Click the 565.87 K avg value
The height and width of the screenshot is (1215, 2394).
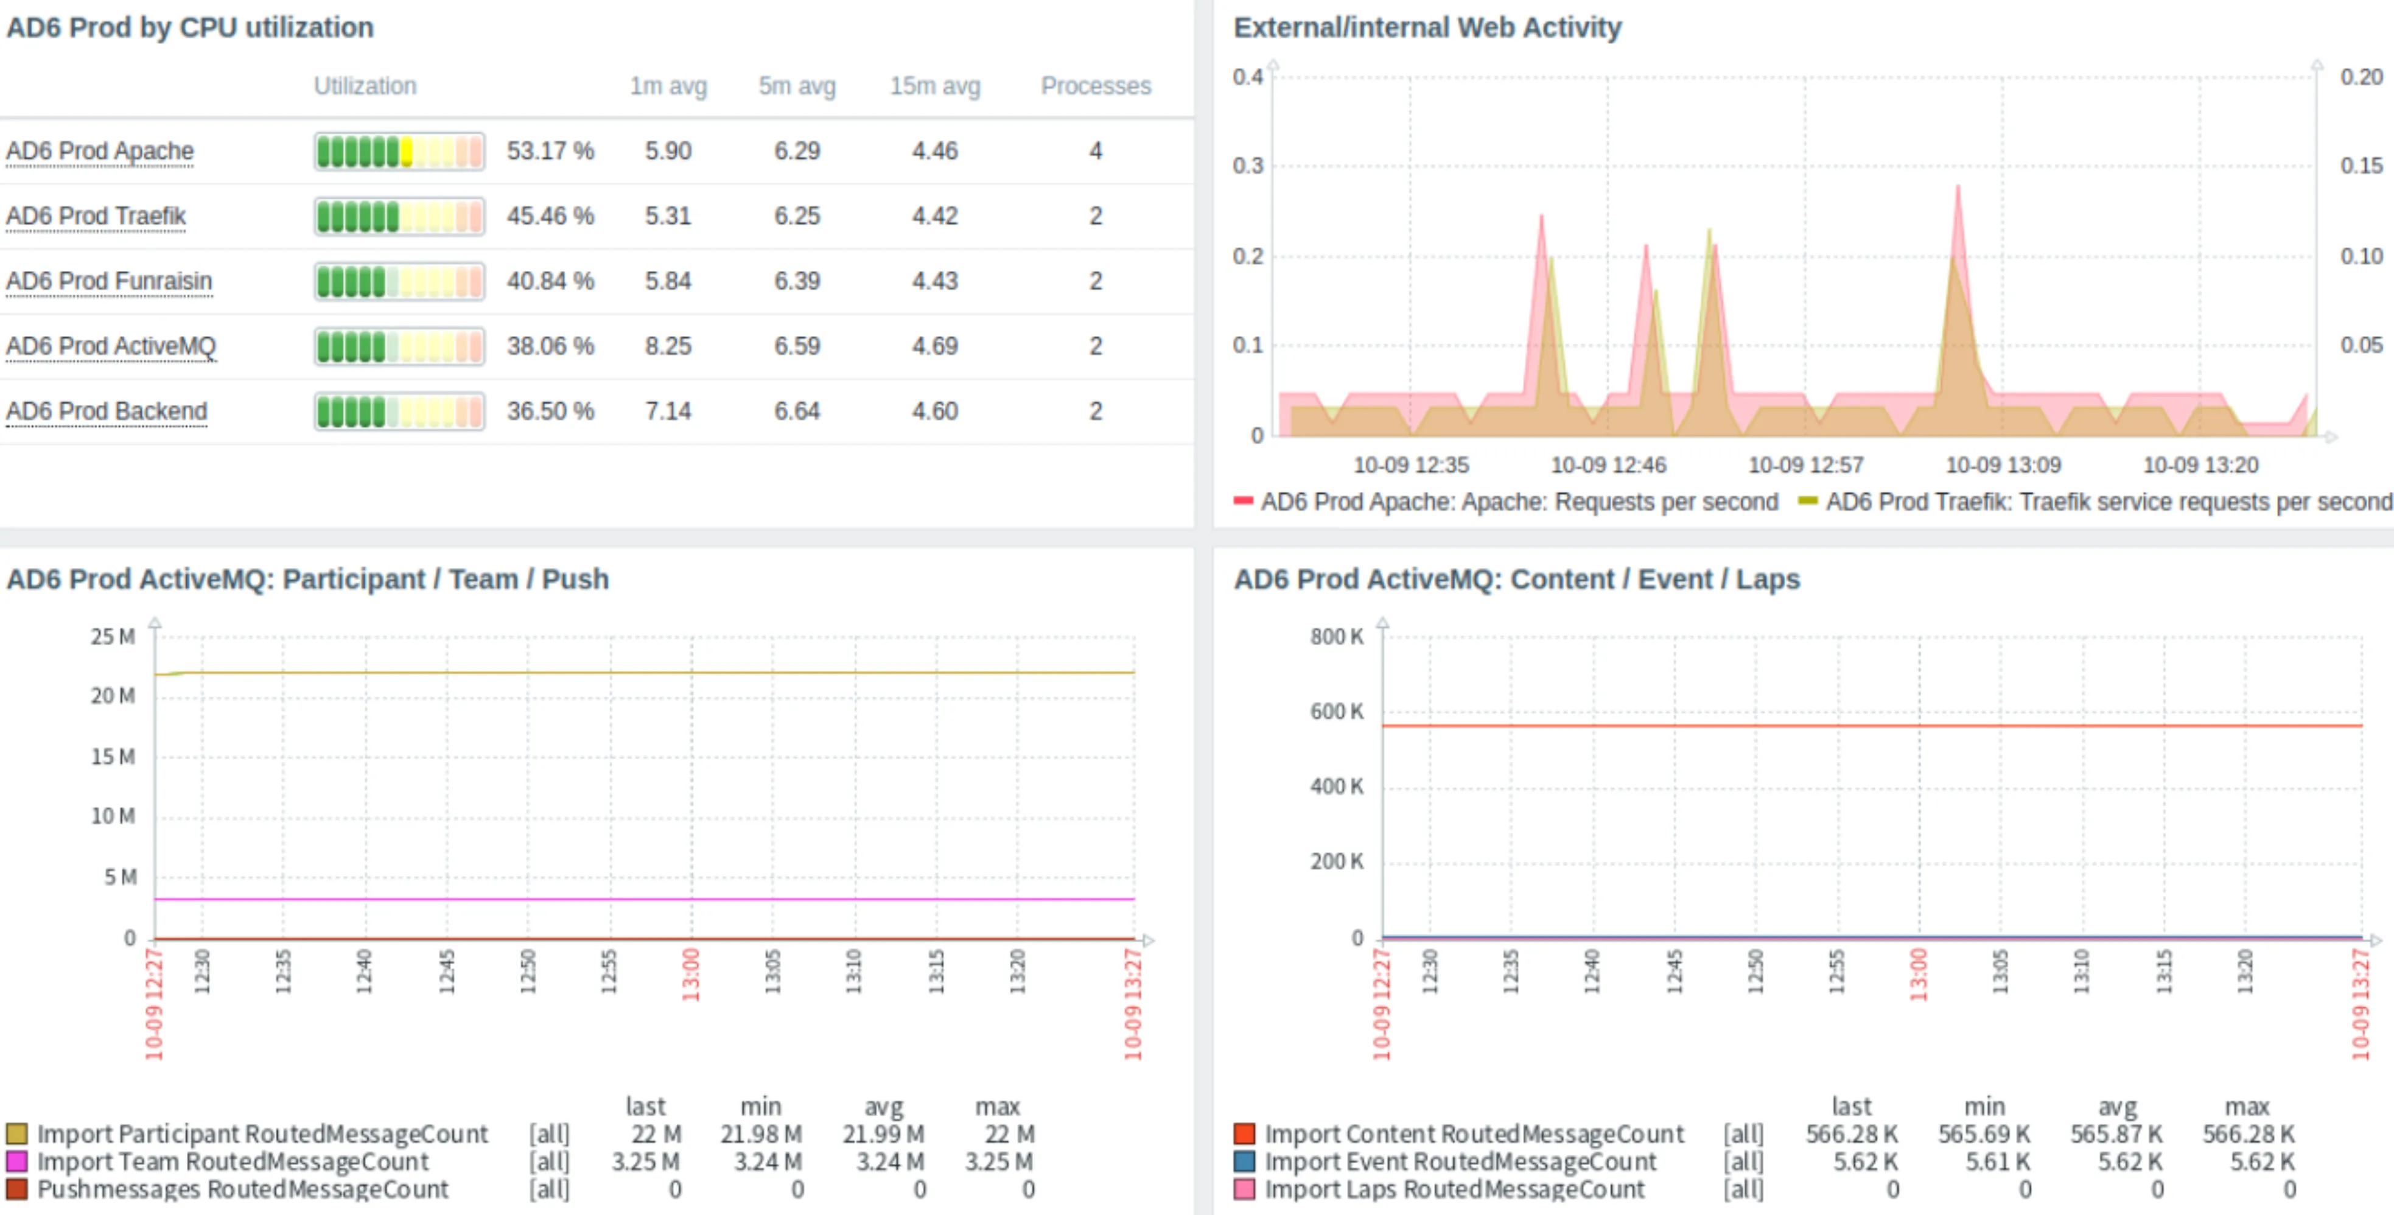2116,1134
